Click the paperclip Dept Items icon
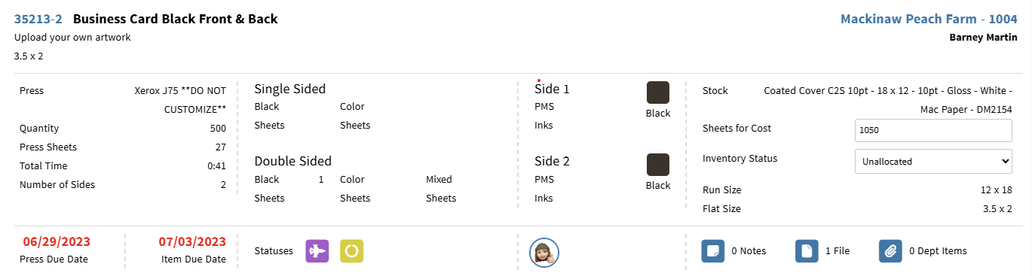Image resolution: width=1032 pixels, height=276 pixels. click(x=890, y=251)
